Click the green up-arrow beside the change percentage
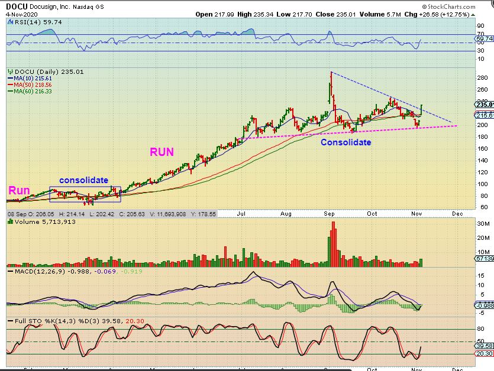 (x=473, y=15)
